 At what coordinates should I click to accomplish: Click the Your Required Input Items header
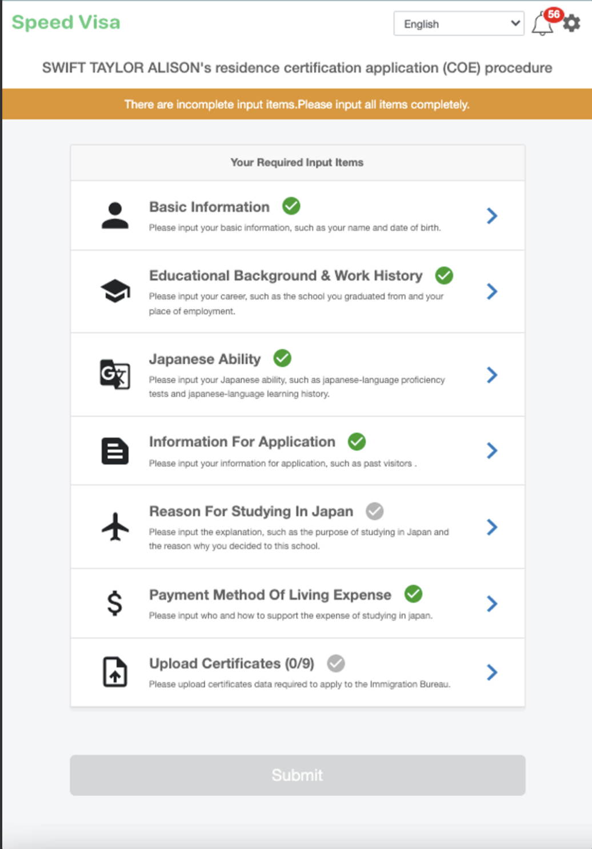point(297,162)
